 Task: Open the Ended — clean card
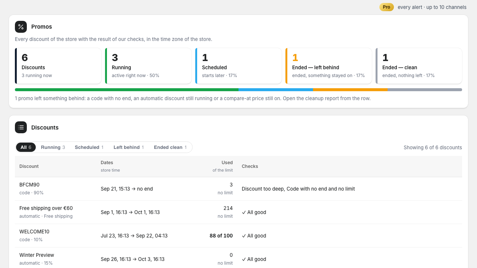tap(419, 66)
